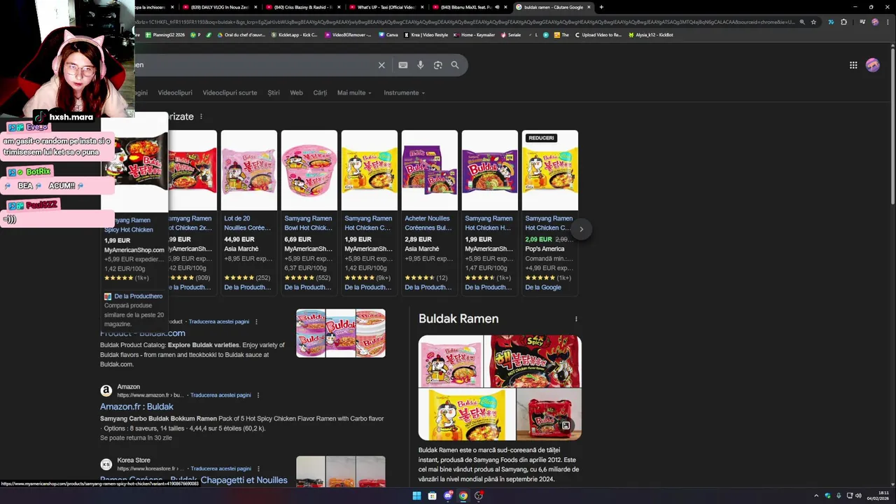
Task: Open the Canva bookmark in bookmarks bar
Action: [388, 34]
